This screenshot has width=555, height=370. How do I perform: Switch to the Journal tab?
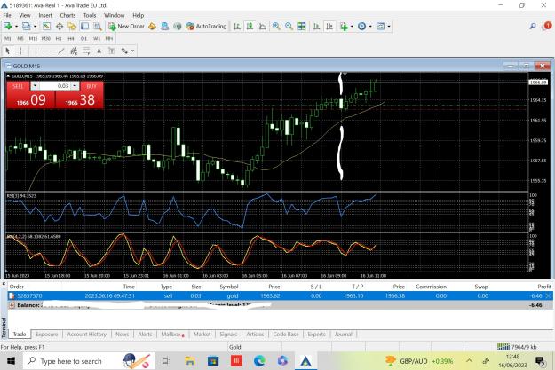[343, 334]
